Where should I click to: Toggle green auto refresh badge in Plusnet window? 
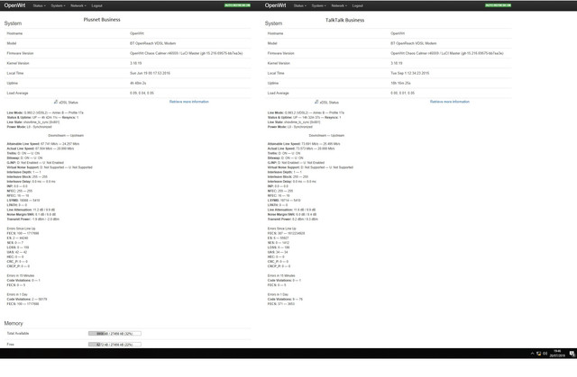[x=237, y=5]
